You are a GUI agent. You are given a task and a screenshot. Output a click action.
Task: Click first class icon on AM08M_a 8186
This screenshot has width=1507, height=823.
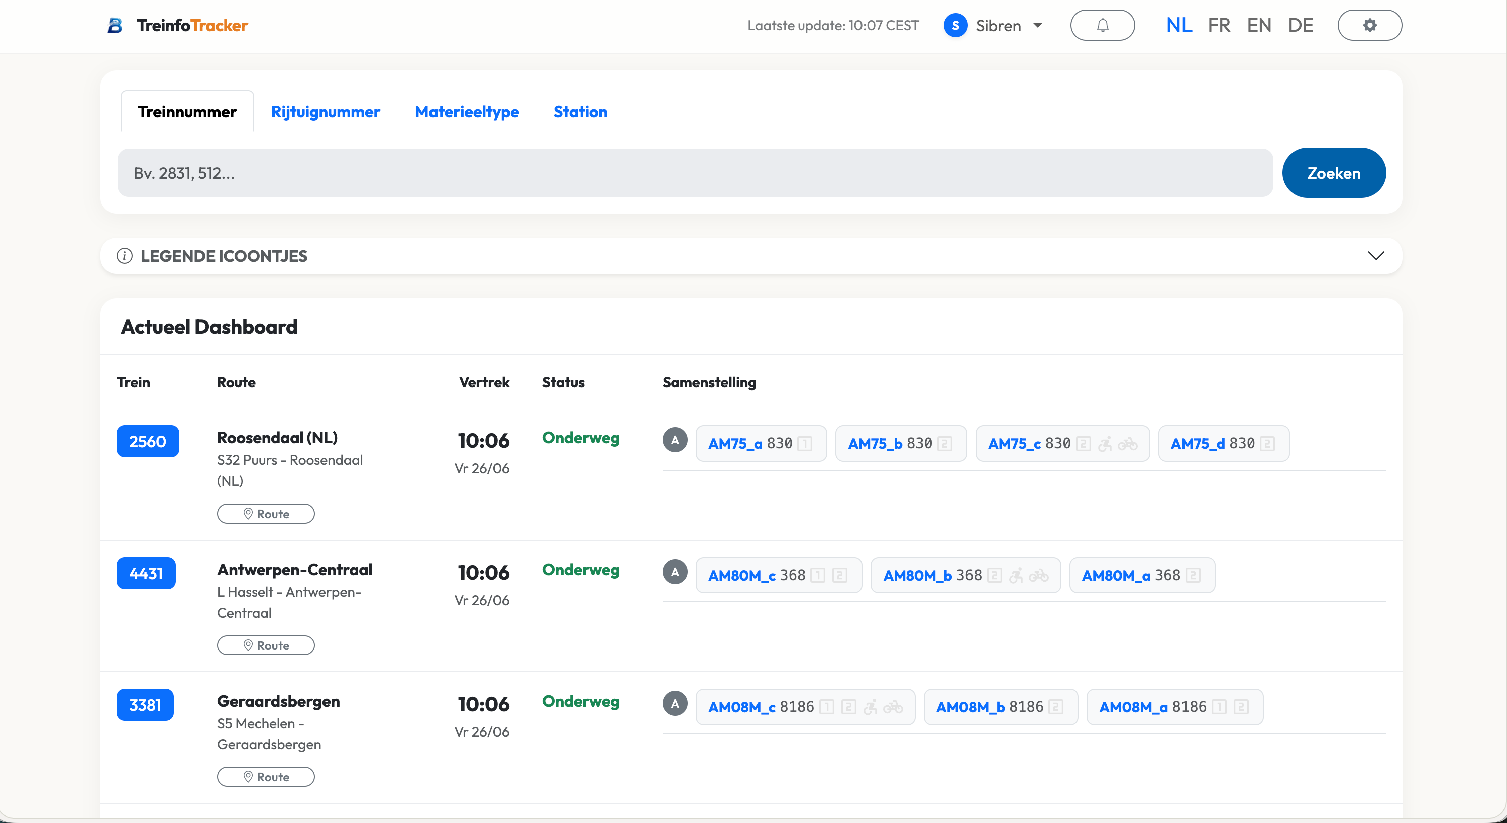[x=1219, y=707]
